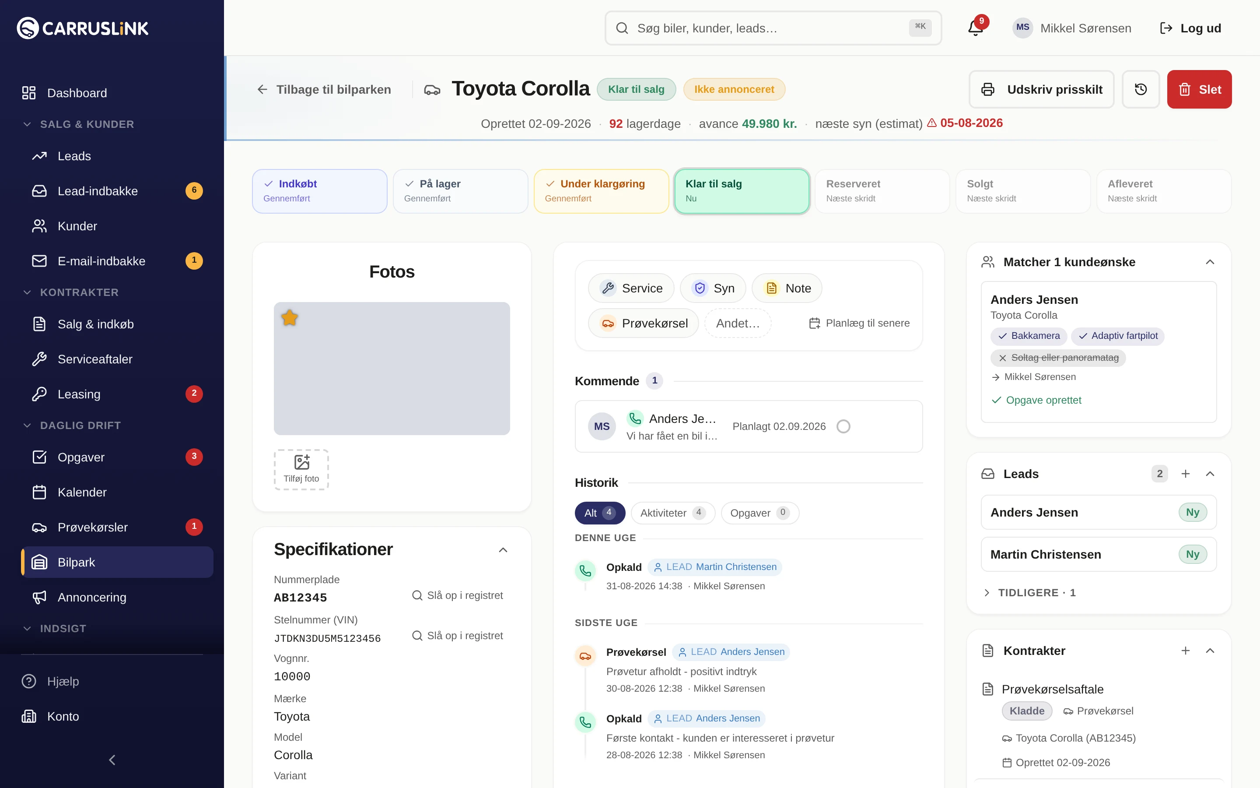Screen dimensions: 1260x788
Task: Switch to the Aktiviteter history tab
Action: [x=673, y=513]
